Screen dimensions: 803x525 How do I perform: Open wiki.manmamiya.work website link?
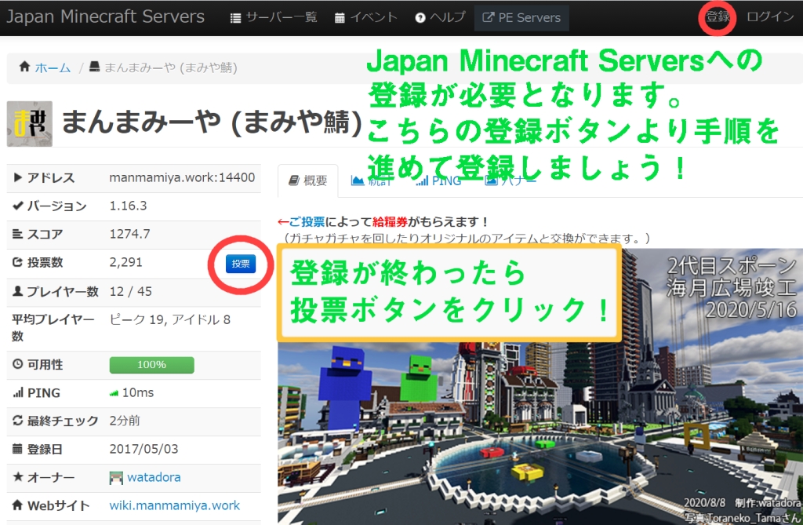click(174, 505)
